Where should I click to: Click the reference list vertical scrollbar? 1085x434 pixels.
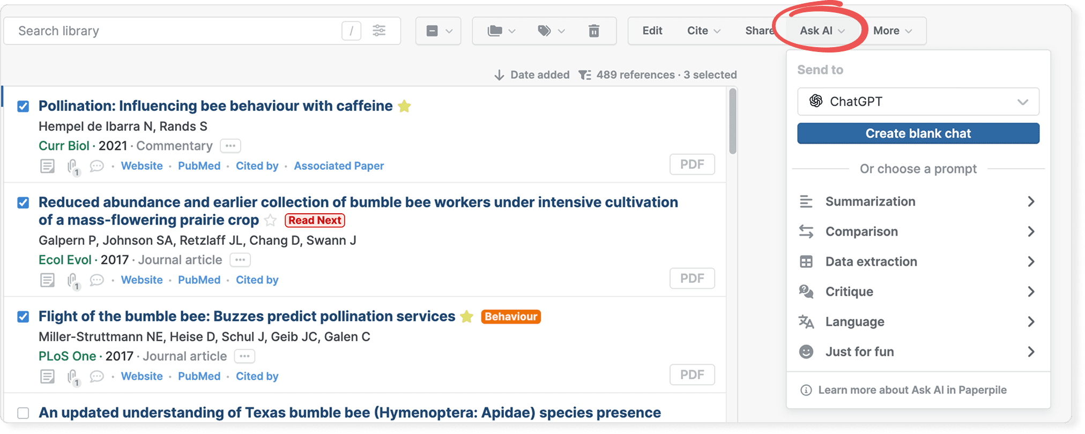pos(732,122)
